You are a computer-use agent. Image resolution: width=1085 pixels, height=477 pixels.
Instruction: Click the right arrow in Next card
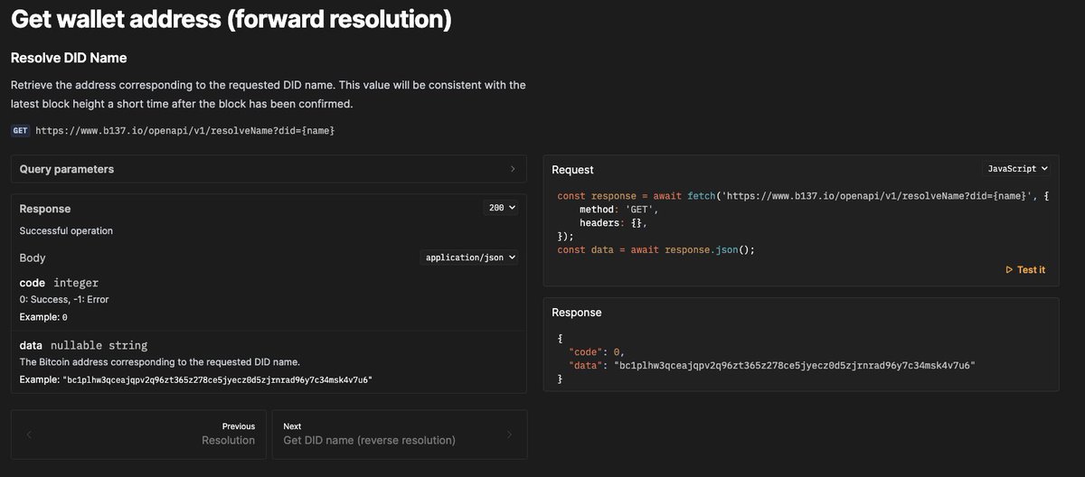(x=509, y=435)
